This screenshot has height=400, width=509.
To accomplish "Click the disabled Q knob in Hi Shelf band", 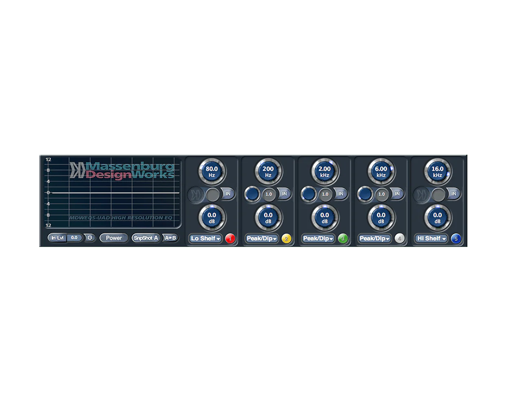I will (x=422, y=195).
